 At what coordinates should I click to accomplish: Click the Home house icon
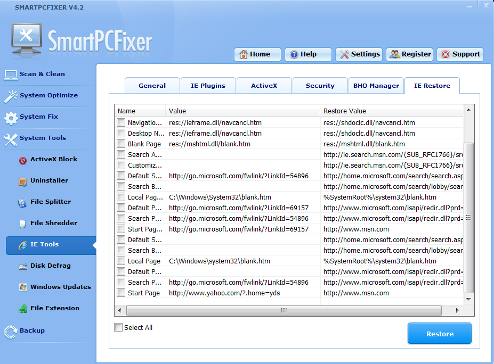pyautogui.click(x=243, y=54)
